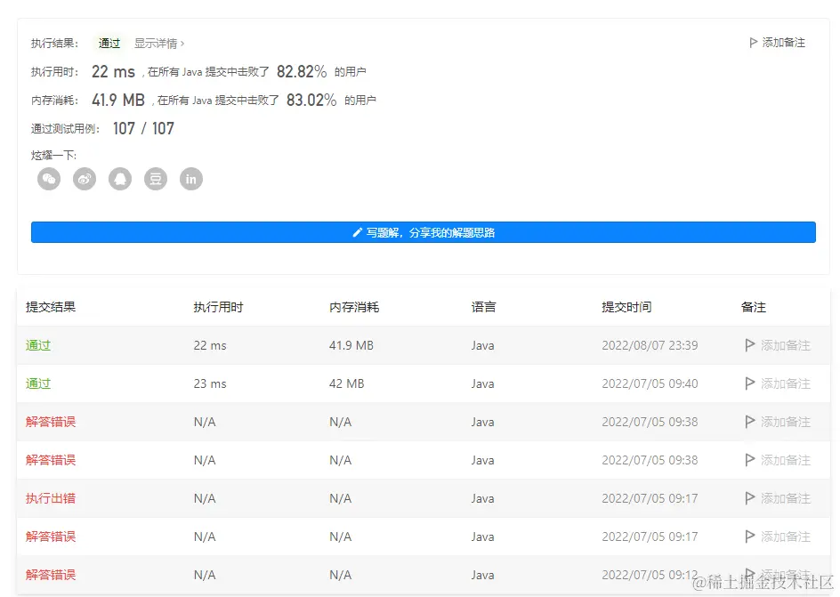Add note to the 2022/07/05 09:12 row
The image size is (840, 597).
click(778, 575)
